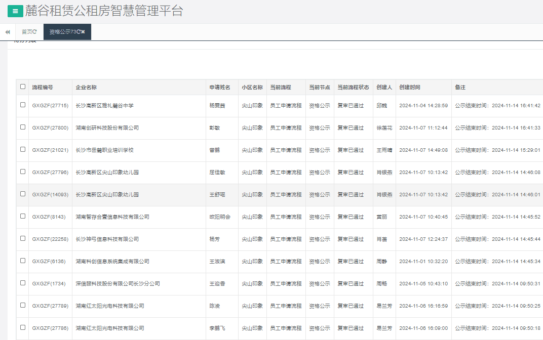The image size is (543, 340).
Task: Select the 资格公示73 tab label
Action: (x=62, y=31)
